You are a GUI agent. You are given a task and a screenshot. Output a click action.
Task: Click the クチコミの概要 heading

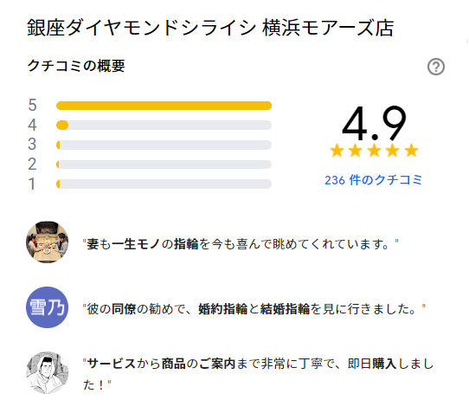click(x=76, y=66)
